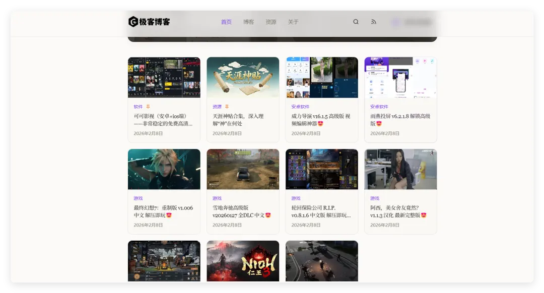Open 雪地奔驰高级版 post title
This screenshot has width=544, height=293.
tap(241, 211)
